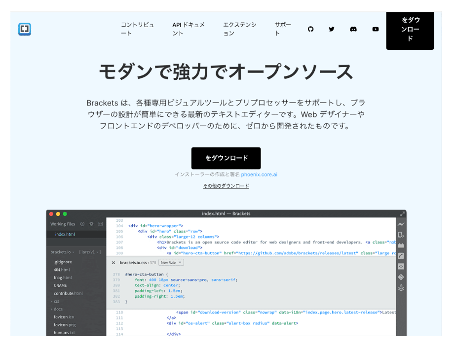
Task: Open the Discord icon link
Action: coord(353,29)
